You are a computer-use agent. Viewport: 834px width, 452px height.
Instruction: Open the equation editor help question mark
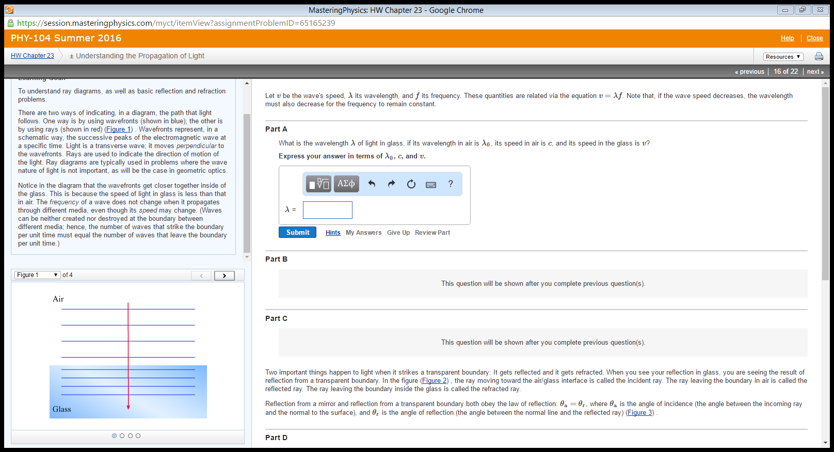coord(451,184)
